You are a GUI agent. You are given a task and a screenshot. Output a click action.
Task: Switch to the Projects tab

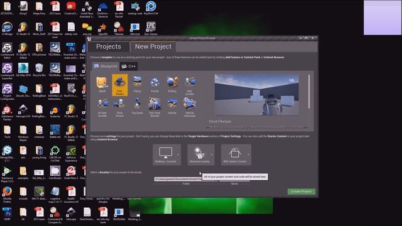[x=109, y=46]
